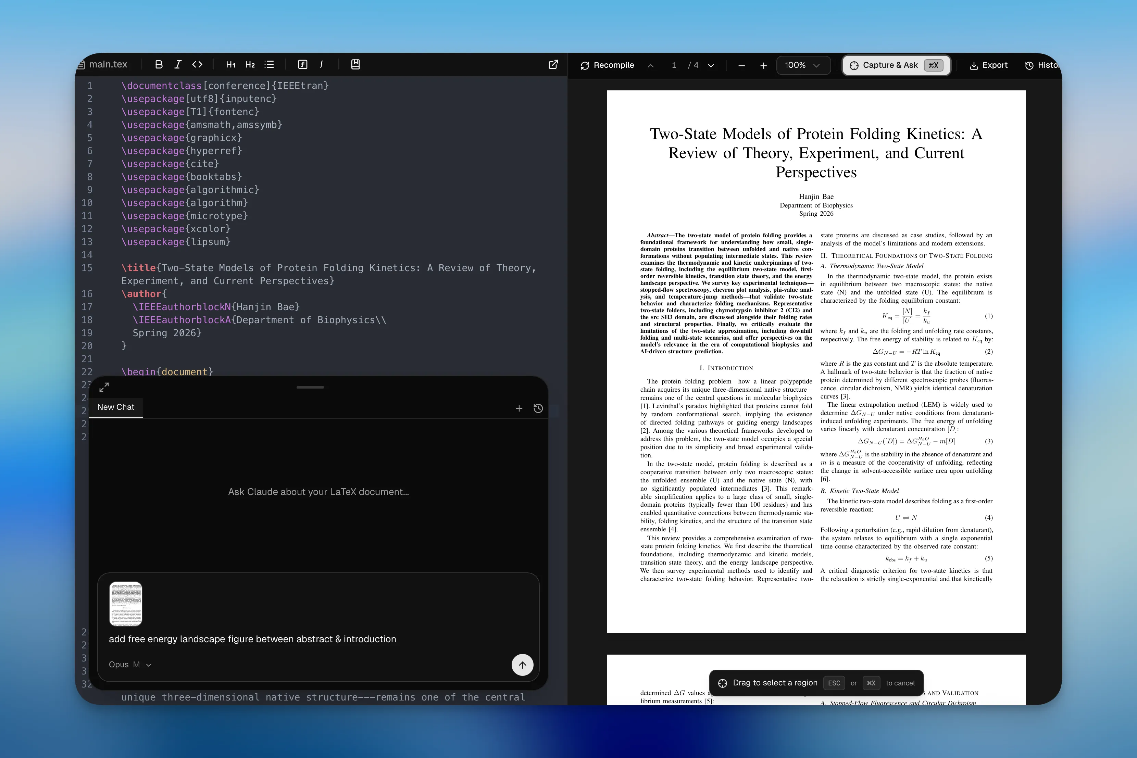Open the 100% zoom level dropdown
Screen dimensions: 1137x758
(x=802, y=65)
